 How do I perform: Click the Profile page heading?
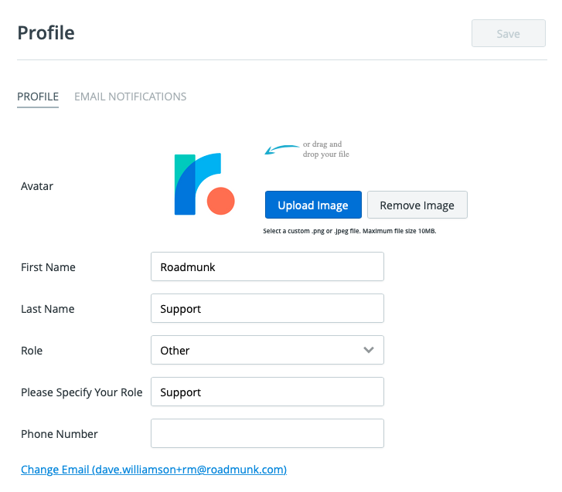[46, 33]
